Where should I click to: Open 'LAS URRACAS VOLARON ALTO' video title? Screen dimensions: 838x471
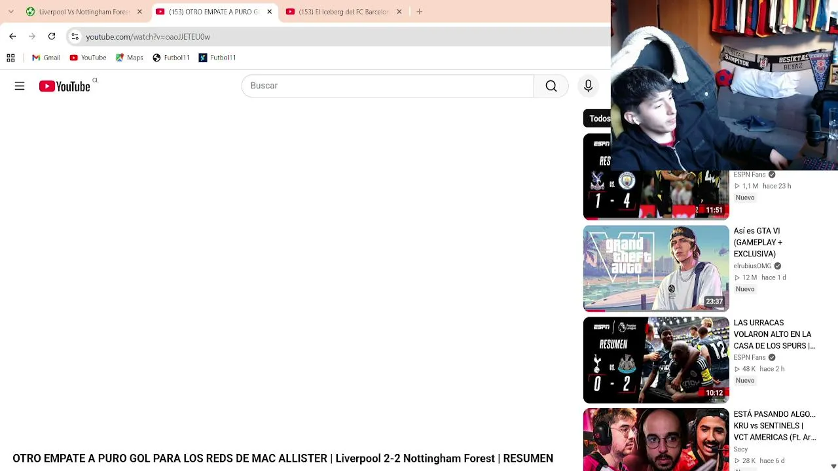coord(774,334)
